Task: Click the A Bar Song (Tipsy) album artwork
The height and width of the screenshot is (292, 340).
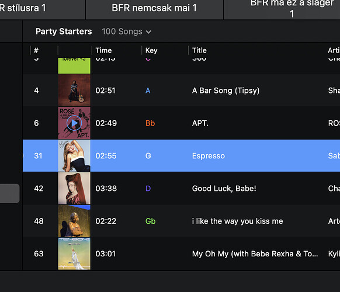Action: pyautogui.click(x=74, y=91)
